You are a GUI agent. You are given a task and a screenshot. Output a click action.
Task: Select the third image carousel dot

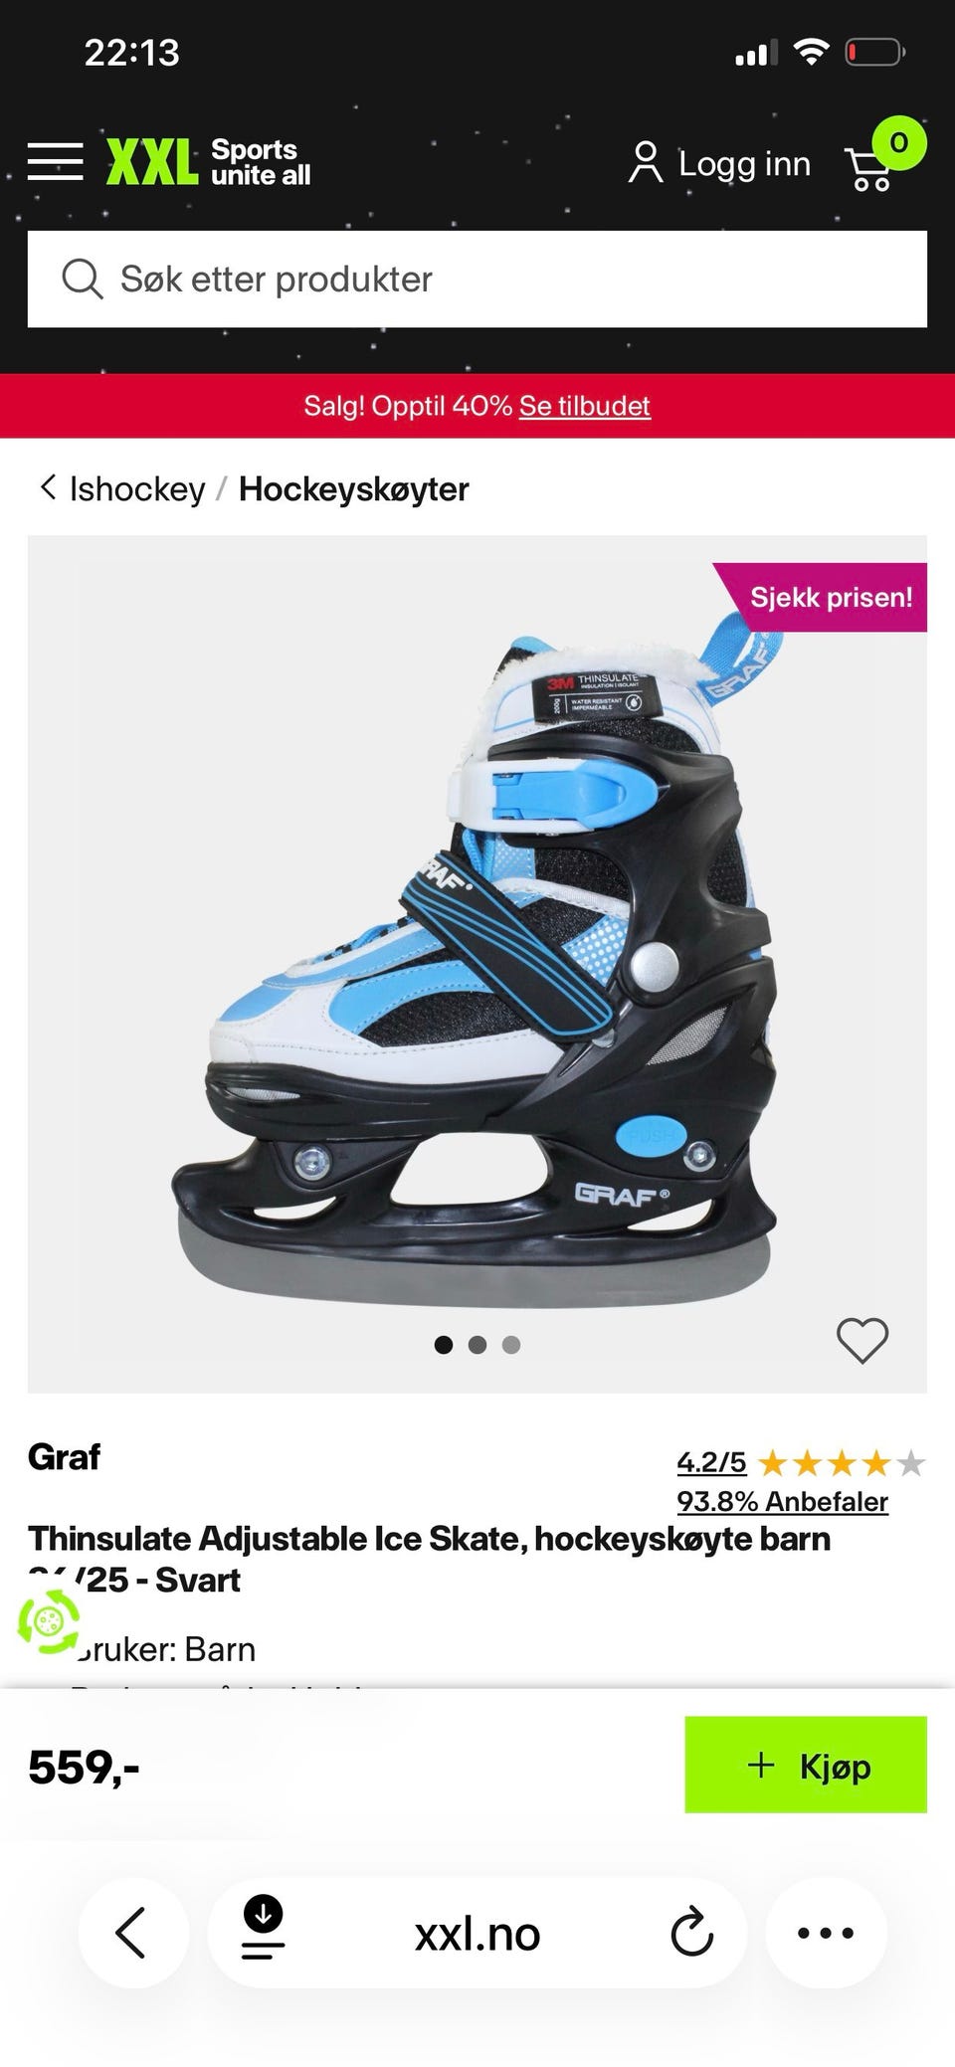pos(511,1345)
